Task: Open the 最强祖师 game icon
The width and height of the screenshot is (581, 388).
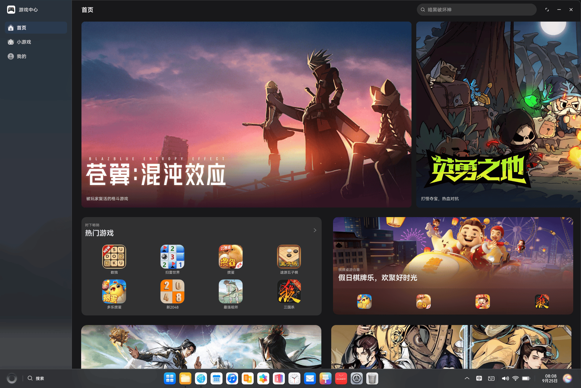Action: pyautogui.click(x=231, y=291)
